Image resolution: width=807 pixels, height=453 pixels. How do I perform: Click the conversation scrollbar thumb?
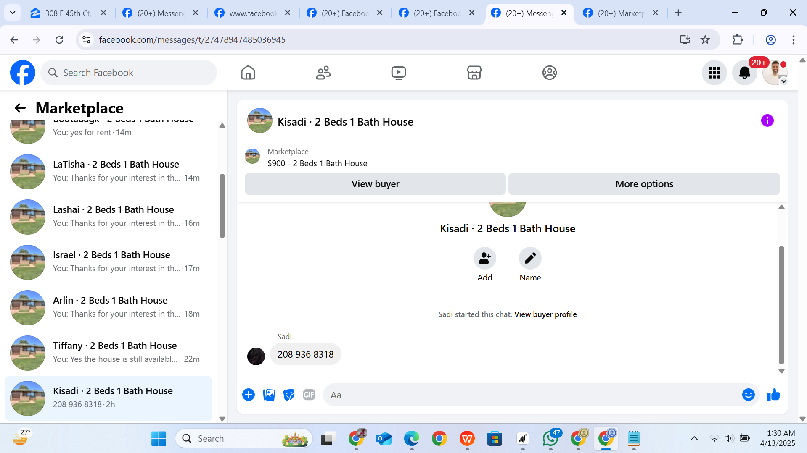[x=781, y=305]
